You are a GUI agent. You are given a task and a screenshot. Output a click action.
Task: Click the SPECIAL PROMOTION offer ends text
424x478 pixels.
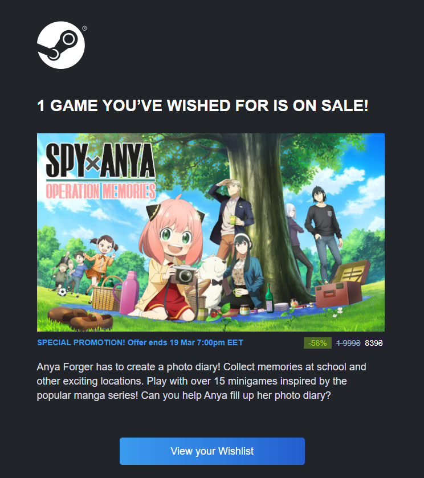(140, 342)
